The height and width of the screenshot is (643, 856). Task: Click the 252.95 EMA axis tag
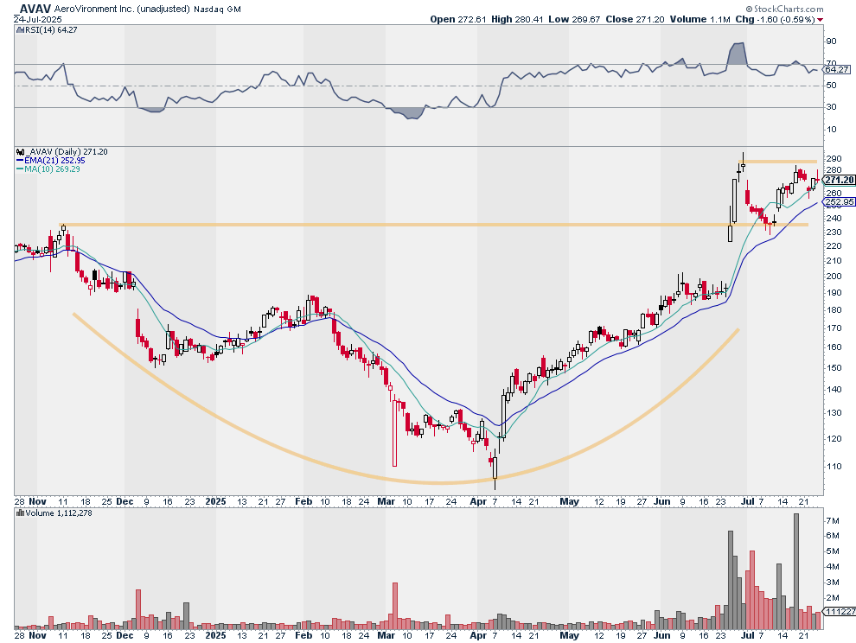click(839, 202)
